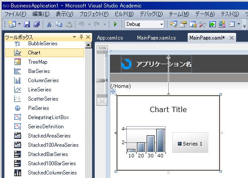
Task: Click the Save toolbar icon
Action: pos(27,24)
